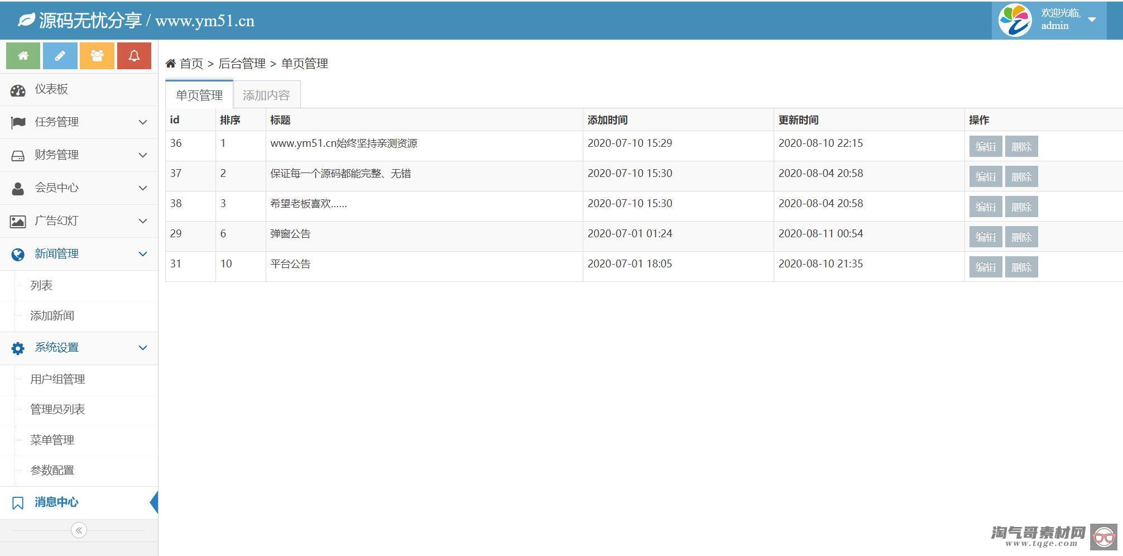This screenshot has height=556, width=1123.
Task: Click the drive icon beside 财务管理
Action: click(18, 155)
